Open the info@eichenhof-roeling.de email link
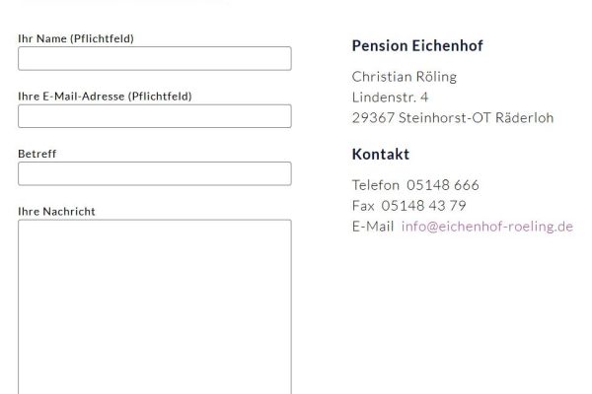 click(487, 227)
